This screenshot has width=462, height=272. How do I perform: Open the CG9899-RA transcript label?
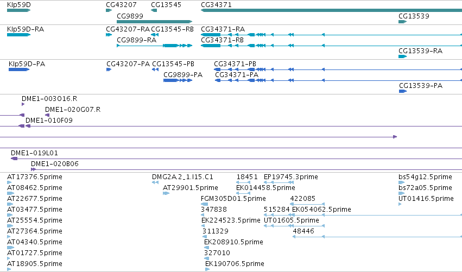136,40
